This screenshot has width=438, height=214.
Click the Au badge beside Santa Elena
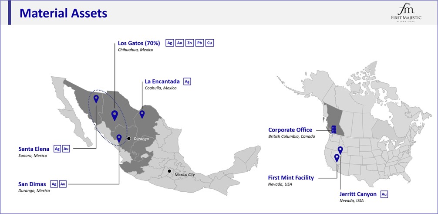(66, 149)
